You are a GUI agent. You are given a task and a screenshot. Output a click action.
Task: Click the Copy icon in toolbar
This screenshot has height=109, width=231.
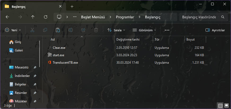pyautogui.click(x=45, y=30)
